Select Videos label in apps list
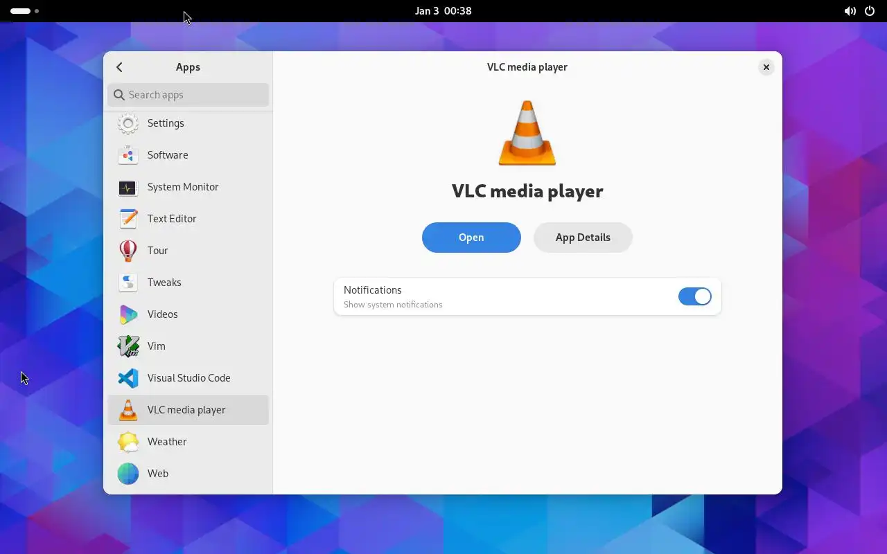The width and height of the screenshot is (887, 554). [x=163, y=314]
